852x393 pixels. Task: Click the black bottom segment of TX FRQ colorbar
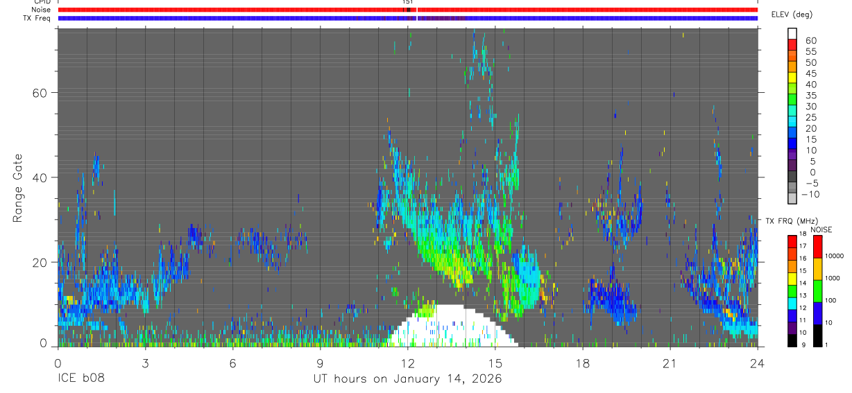point(792,339)
